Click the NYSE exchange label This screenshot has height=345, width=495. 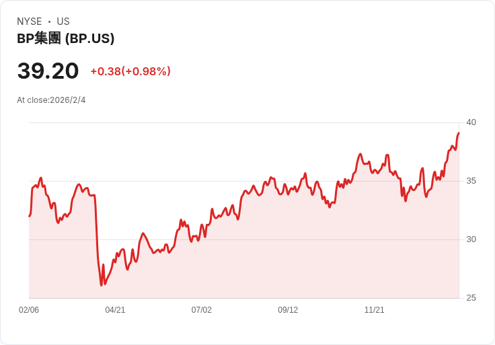pos(30,22)
